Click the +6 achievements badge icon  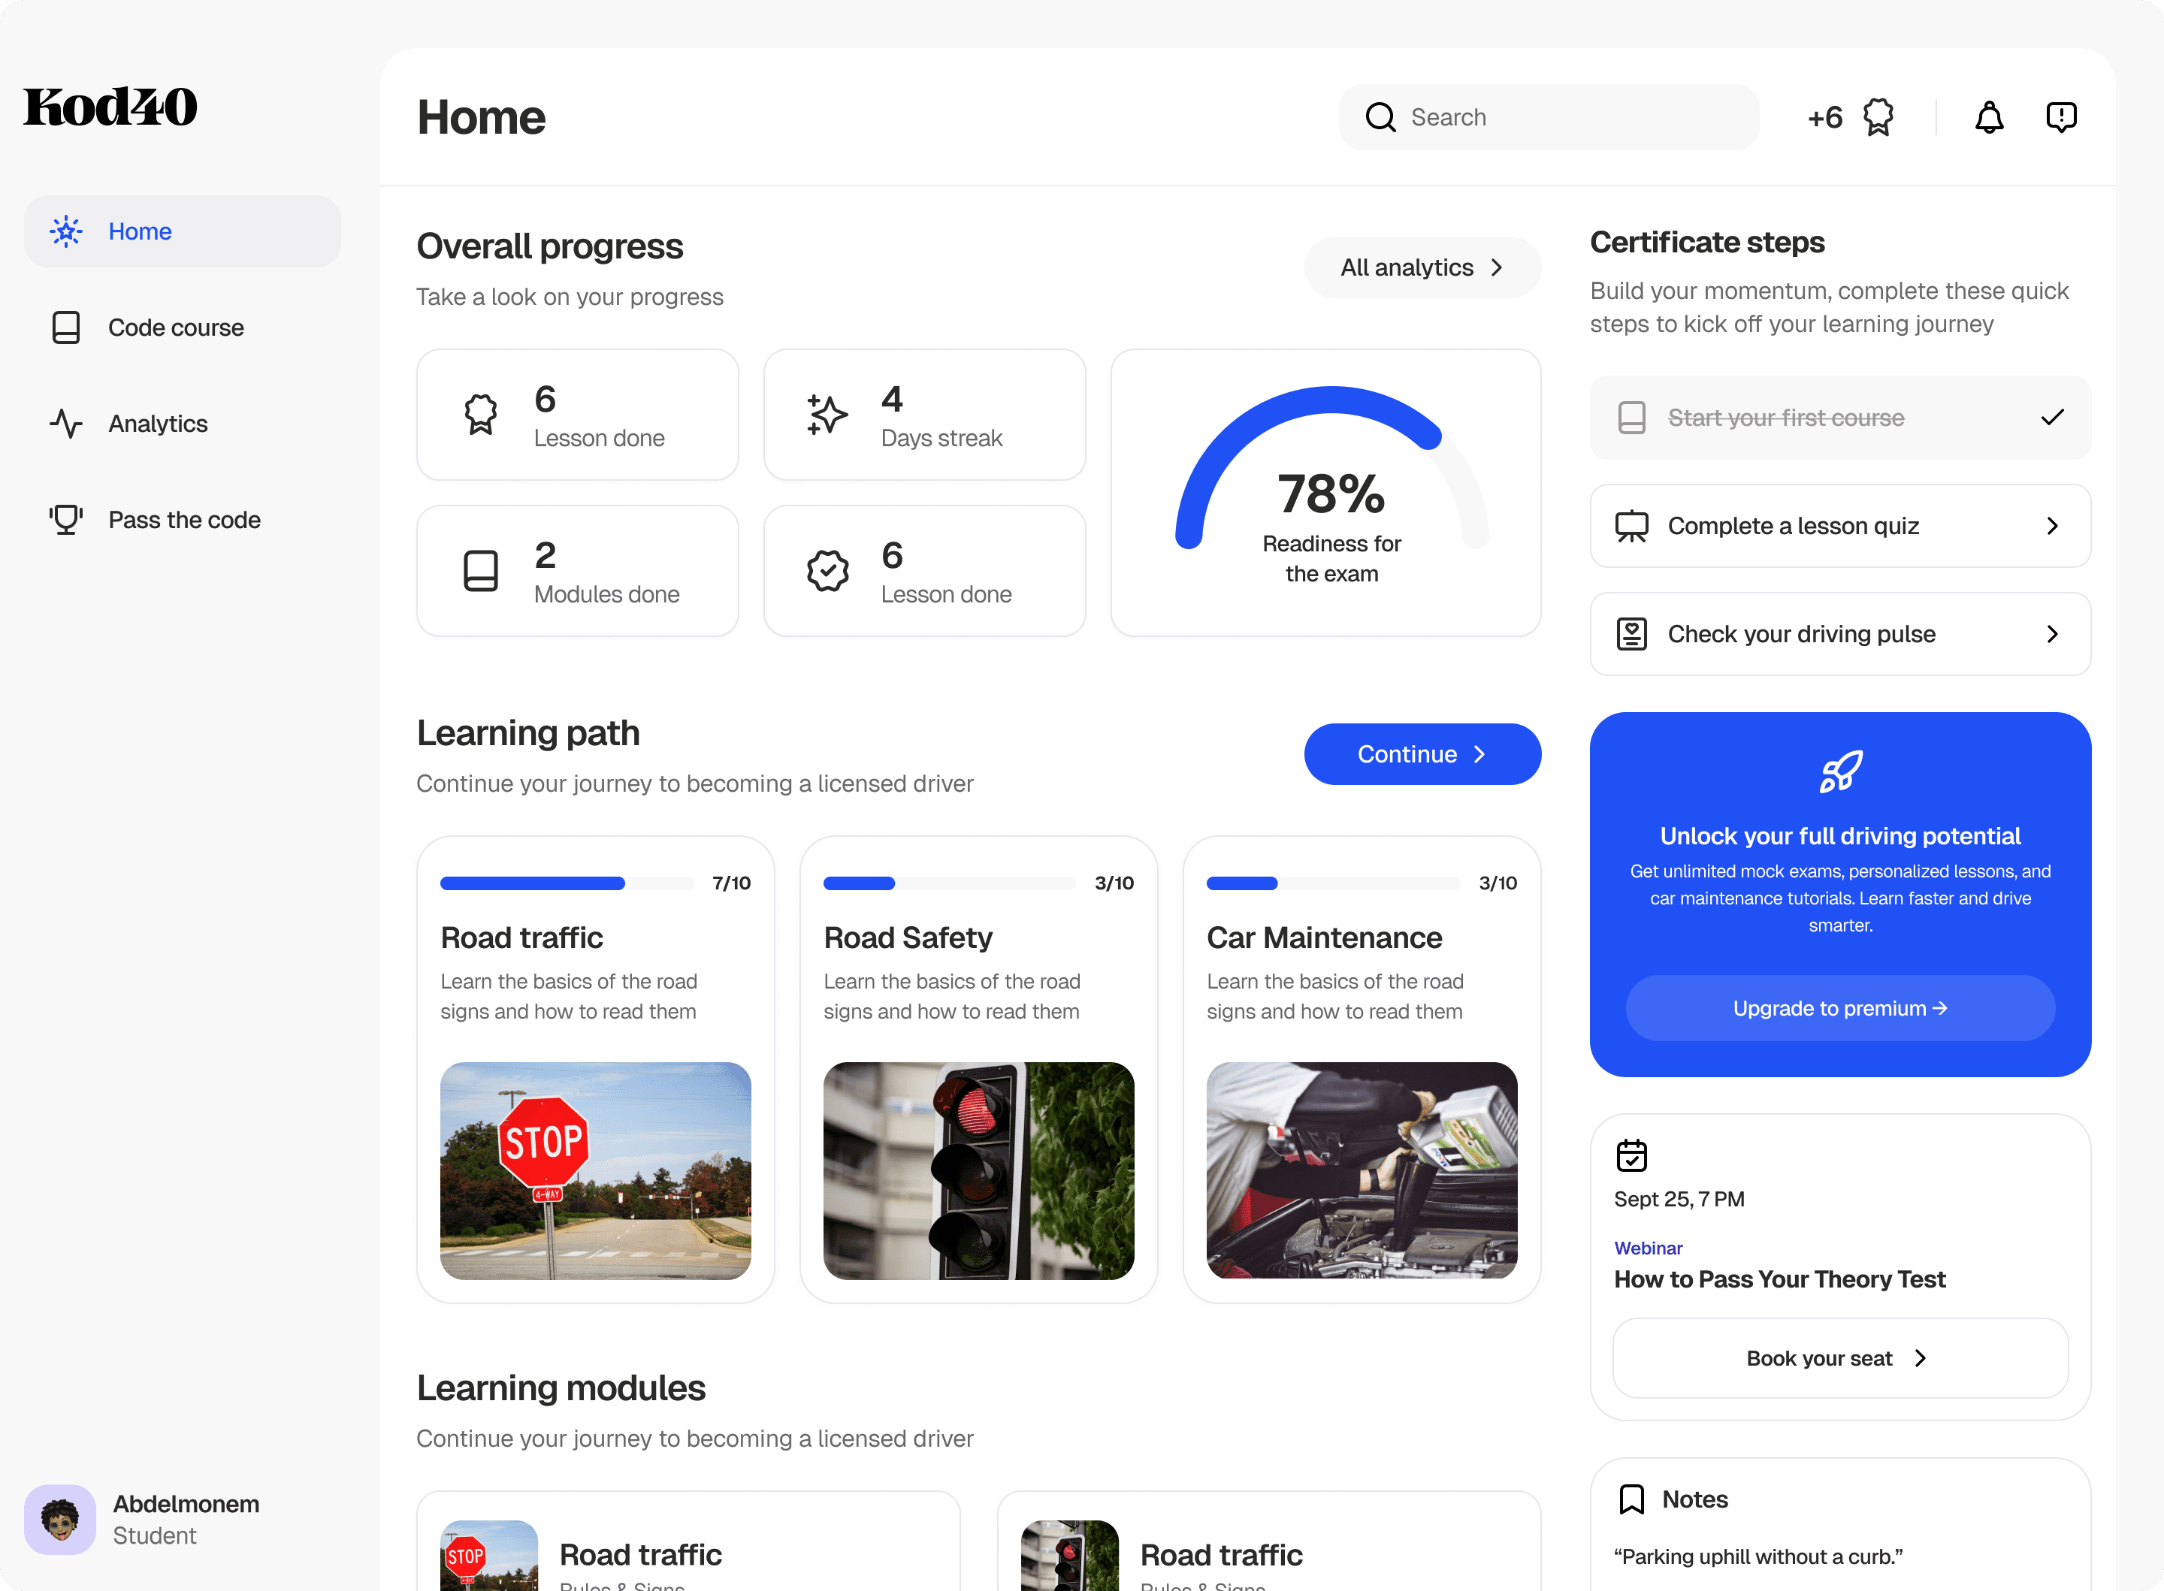(1877, 117)
